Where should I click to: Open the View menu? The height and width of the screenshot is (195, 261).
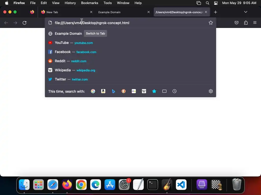click(x=56, y=3)
